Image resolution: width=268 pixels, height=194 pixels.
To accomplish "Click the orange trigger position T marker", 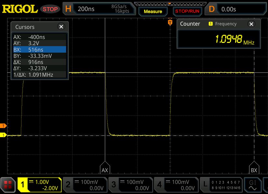I will pyautogui.click(x=170, y=22).
